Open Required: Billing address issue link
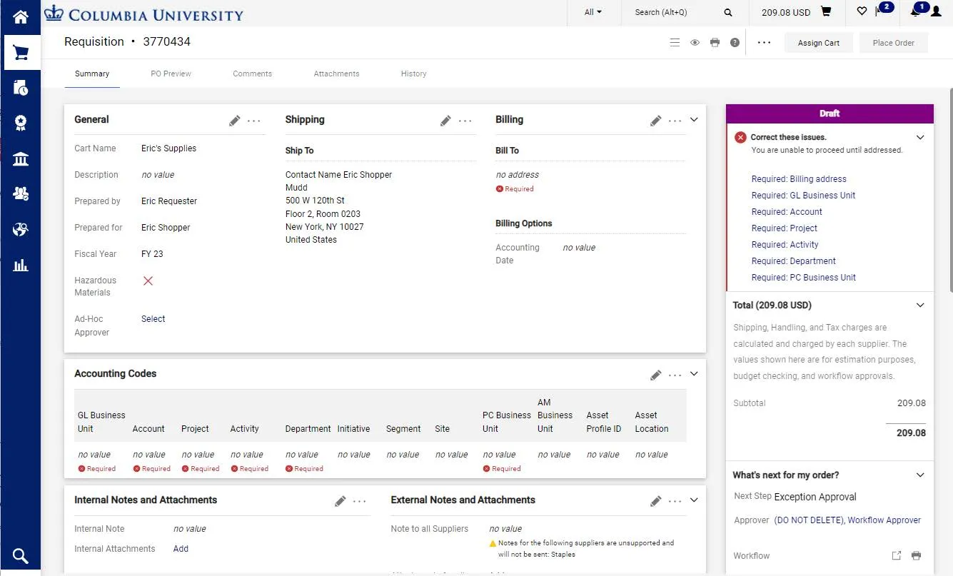 click(x=799, y=179)
